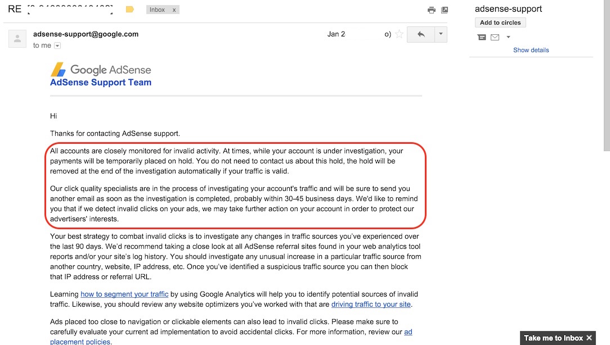Click the 'Take me to Inbox' button
The width and height of the screenshot is (610, 345).
coord(553,338)
